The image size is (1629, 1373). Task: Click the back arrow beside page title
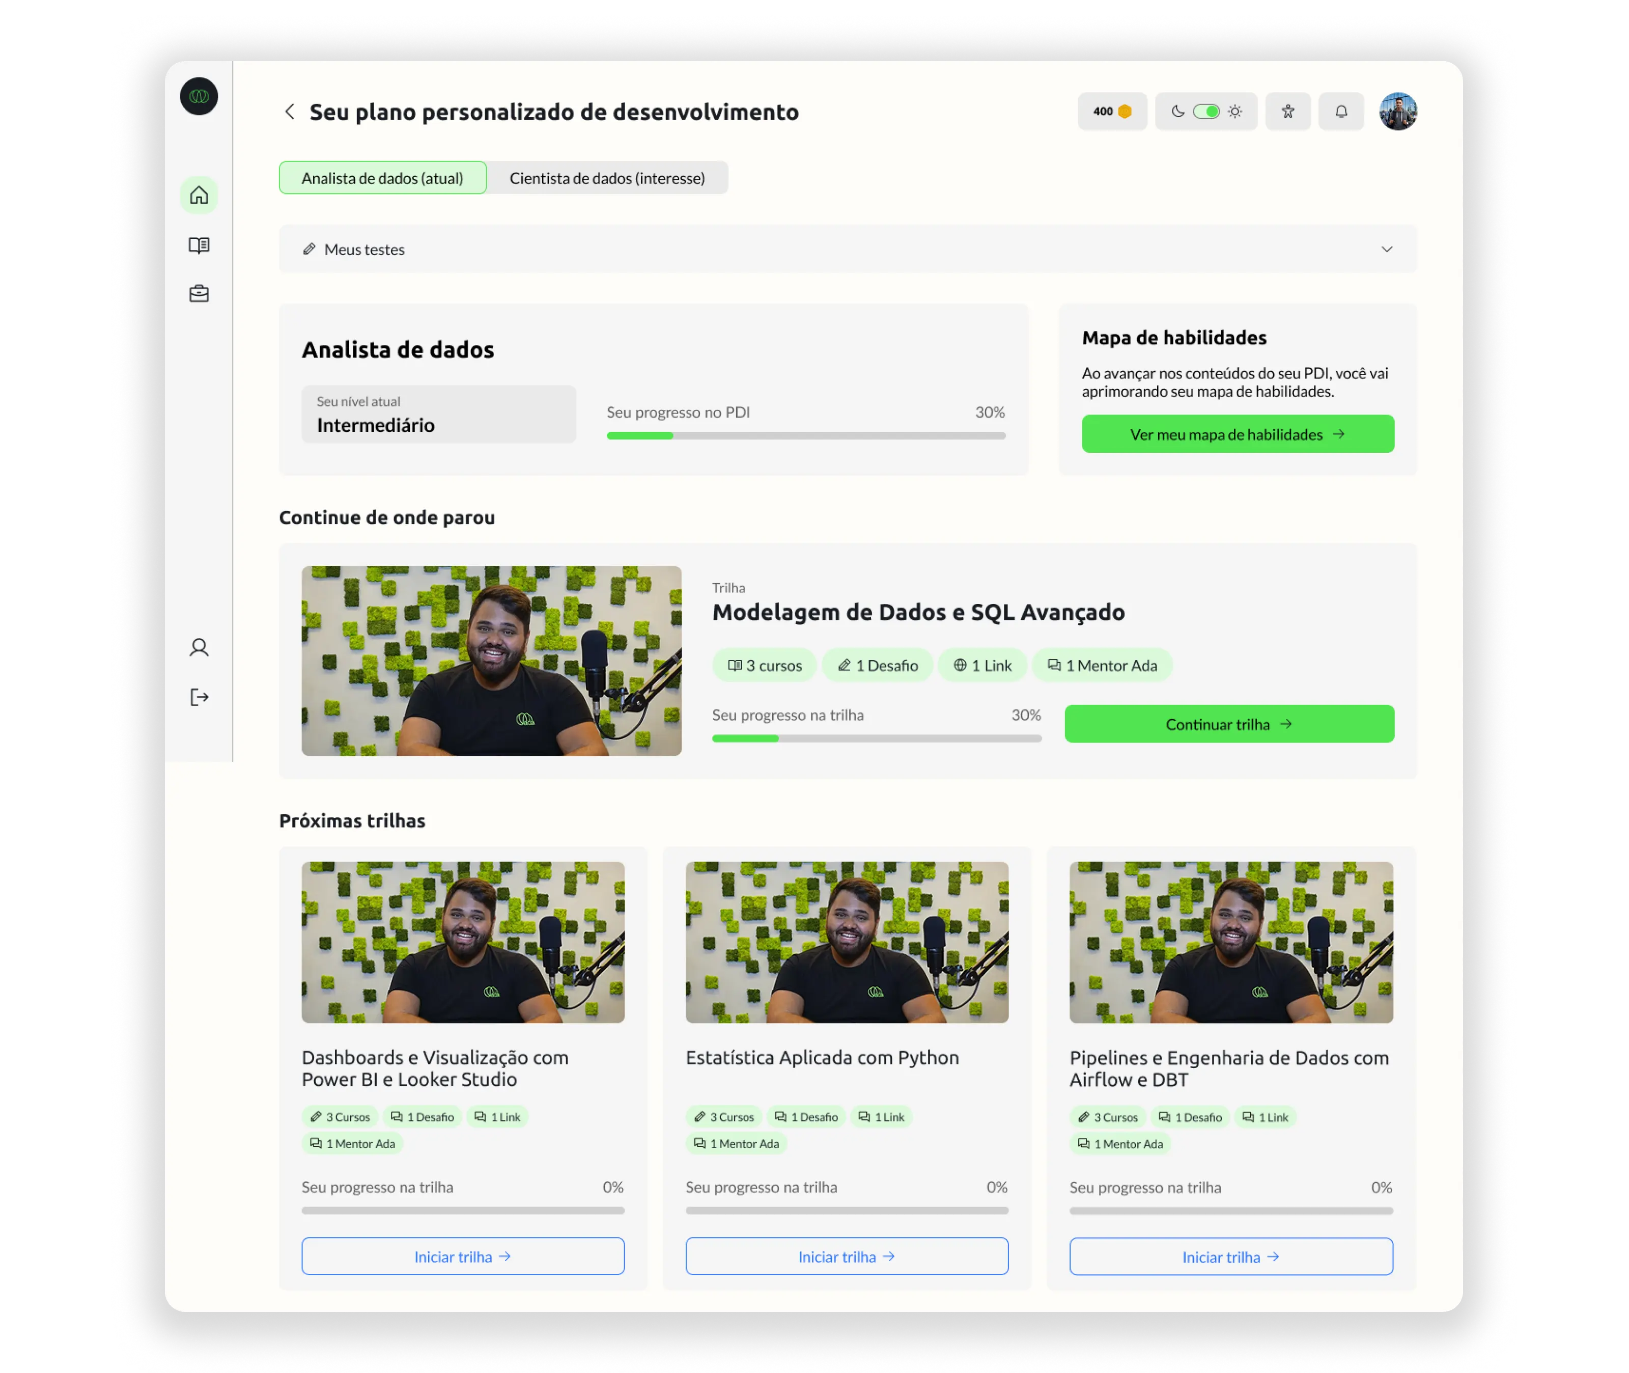click(x=289, y=112)
